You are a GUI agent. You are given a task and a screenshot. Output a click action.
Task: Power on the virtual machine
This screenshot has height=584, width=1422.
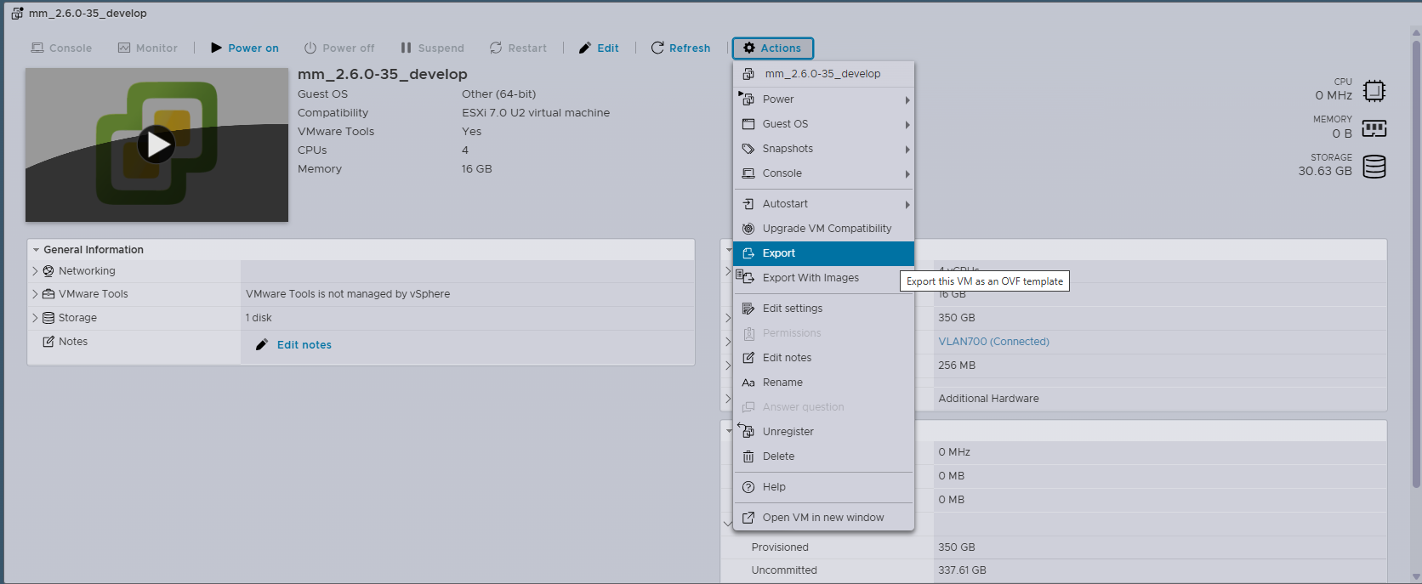tap(245, 48)
